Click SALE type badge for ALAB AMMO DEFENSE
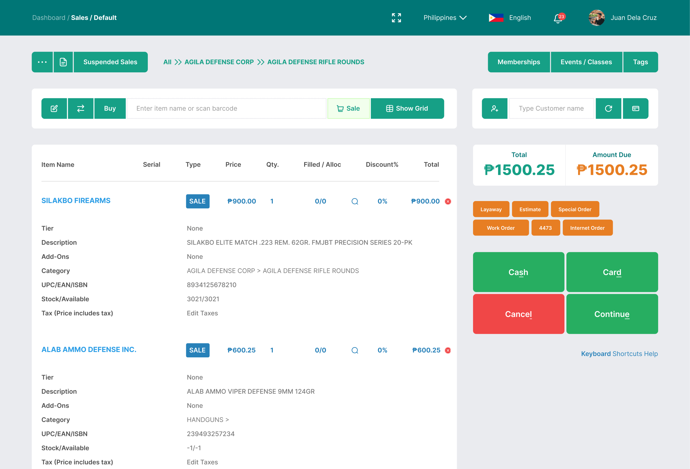 pos(198,350)
